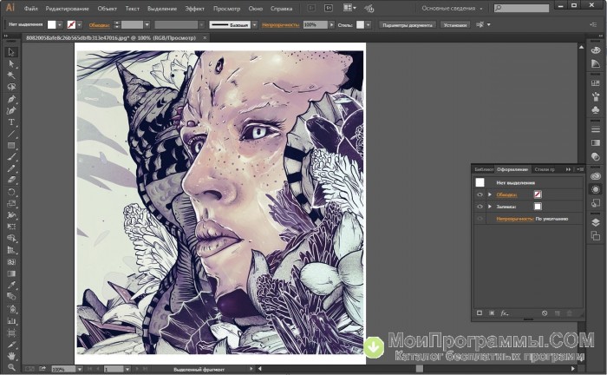The image size is (607, 375).
Task: Collapse the Appearance panel with double arrows
Action: tap(568, 169)
